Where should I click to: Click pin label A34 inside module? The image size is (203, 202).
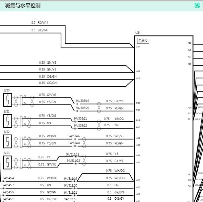(x=138, y=71)
